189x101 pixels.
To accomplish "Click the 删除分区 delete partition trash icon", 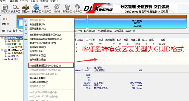I will [67, 9].
